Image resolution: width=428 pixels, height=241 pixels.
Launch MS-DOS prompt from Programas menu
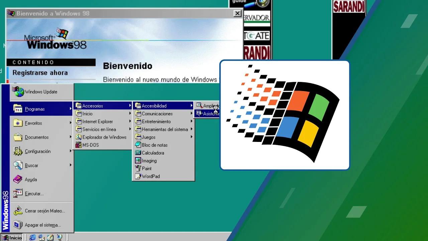pyautogui.click(x=103, y=145)
